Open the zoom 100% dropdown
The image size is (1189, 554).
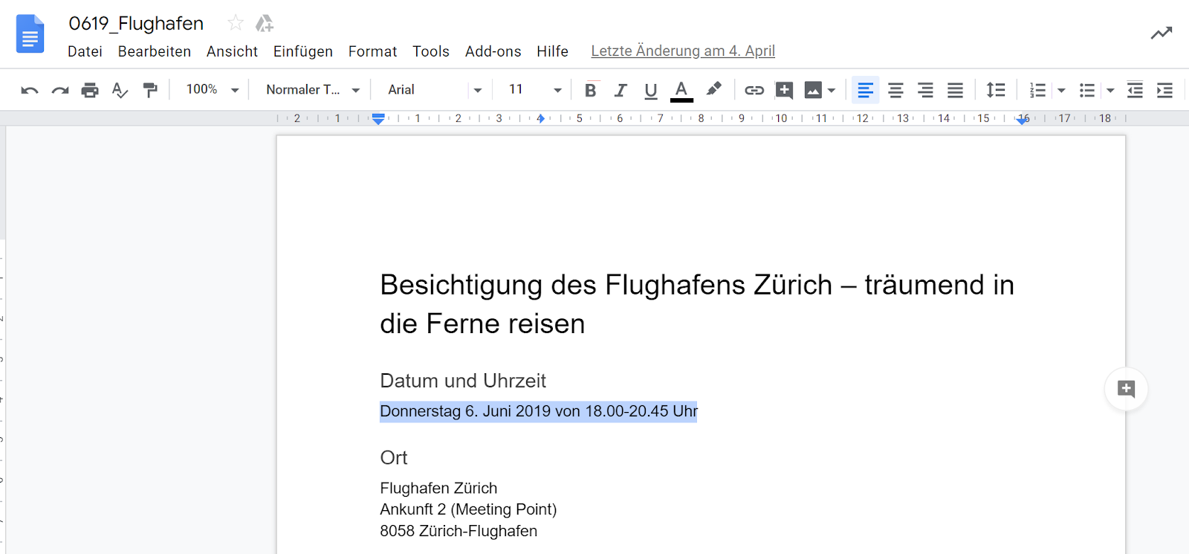pyautogui.click(x=212, y=89)
